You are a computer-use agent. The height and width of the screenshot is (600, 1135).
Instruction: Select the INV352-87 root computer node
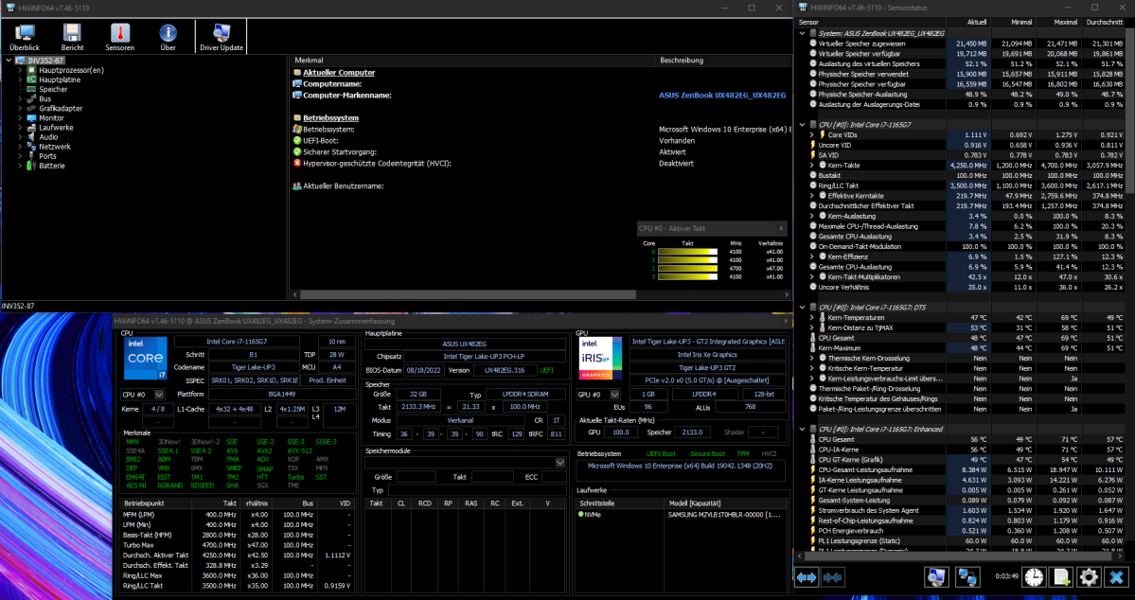[44, 61]
